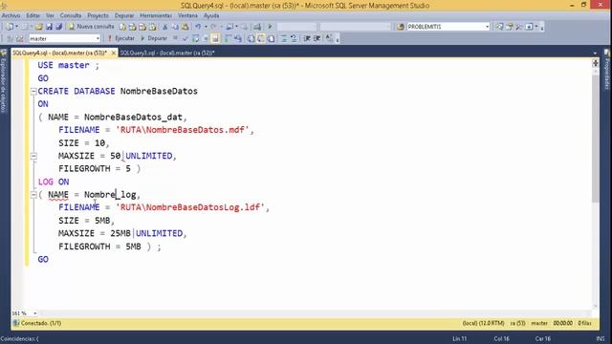The width and height of the screenshot is (612, 344).
Task: Click the Find in Files icon beside PROBLEMITIS
Action: click(x=401, y=27)
